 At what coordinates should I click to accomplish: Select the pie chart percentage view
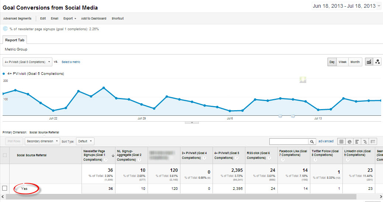349,141
